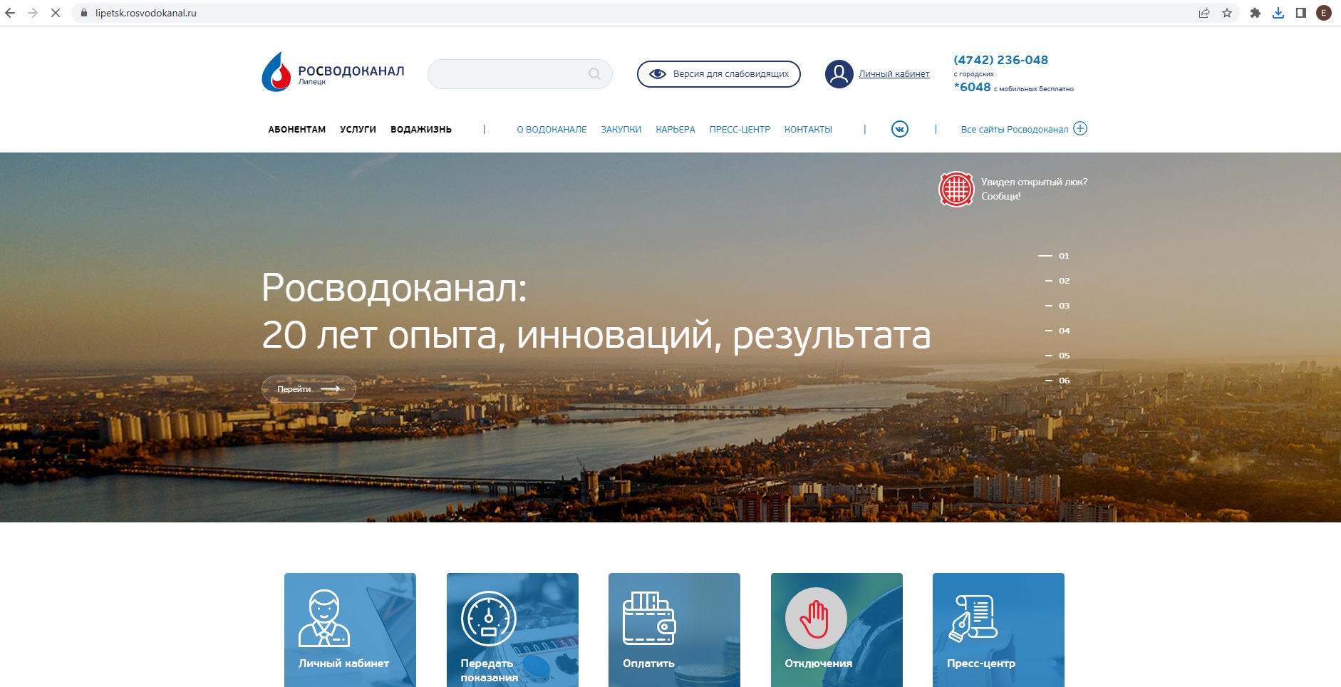Click the red manhole cover icon

(956, 189)
